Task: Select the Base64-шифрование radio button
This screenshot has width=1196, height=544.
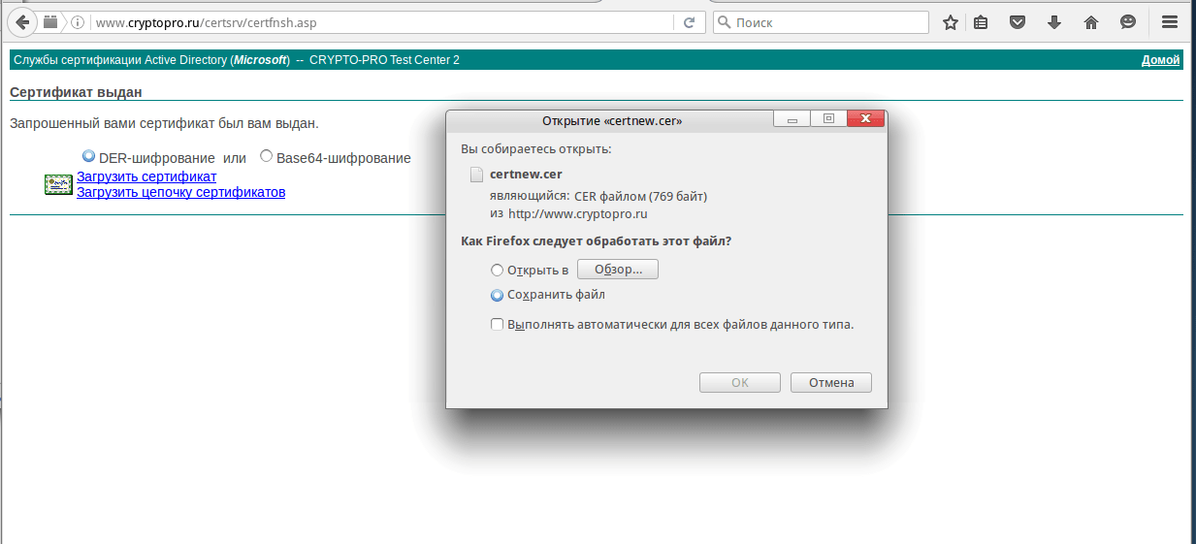Action: (267, 157)
